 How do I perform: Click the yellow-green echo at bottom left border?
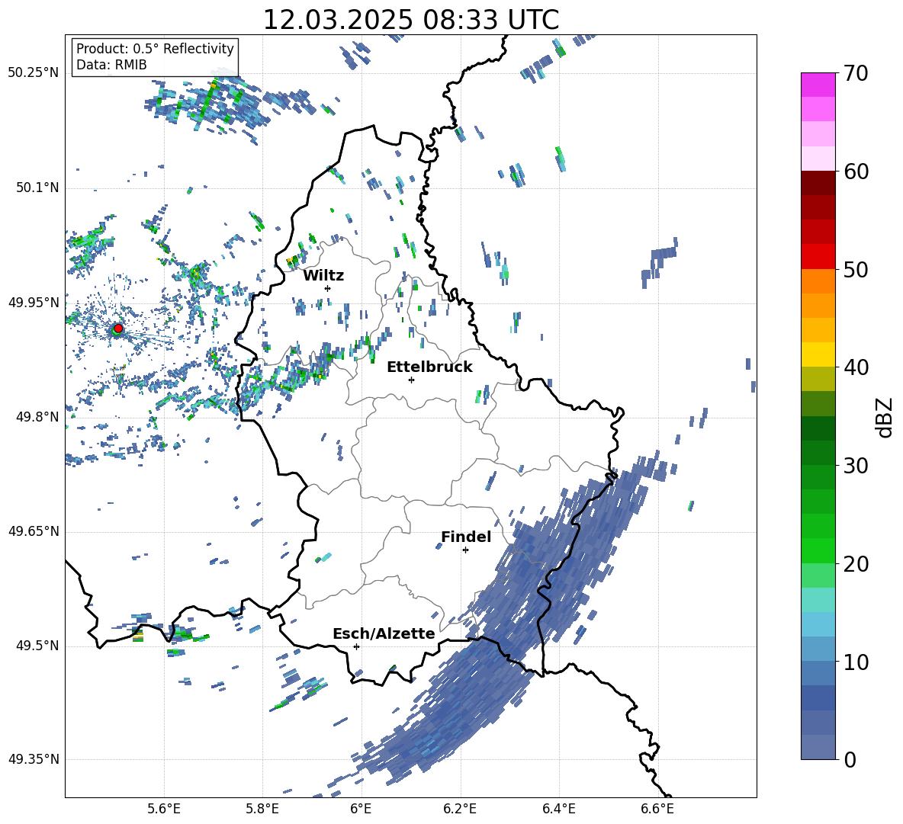point(138,635)
